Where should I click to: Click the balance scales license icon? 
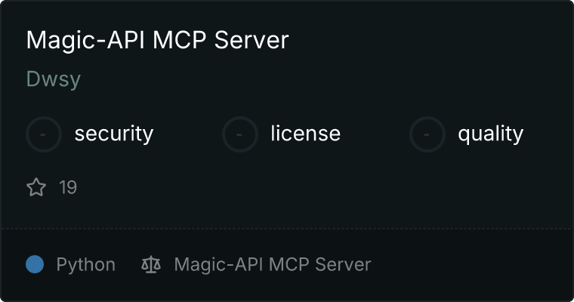pos(151,264)
